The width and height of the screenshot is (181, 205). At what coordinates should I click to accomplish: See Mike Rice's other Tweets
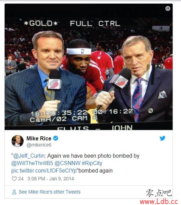(x=50, y=192)
